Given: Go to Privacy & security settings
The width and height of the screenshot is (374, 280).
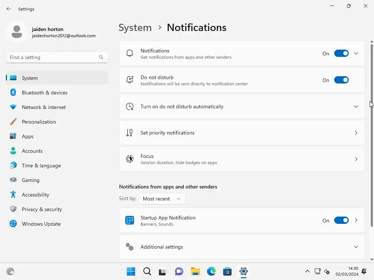Looking at the screenshot, I should point(42,209).
